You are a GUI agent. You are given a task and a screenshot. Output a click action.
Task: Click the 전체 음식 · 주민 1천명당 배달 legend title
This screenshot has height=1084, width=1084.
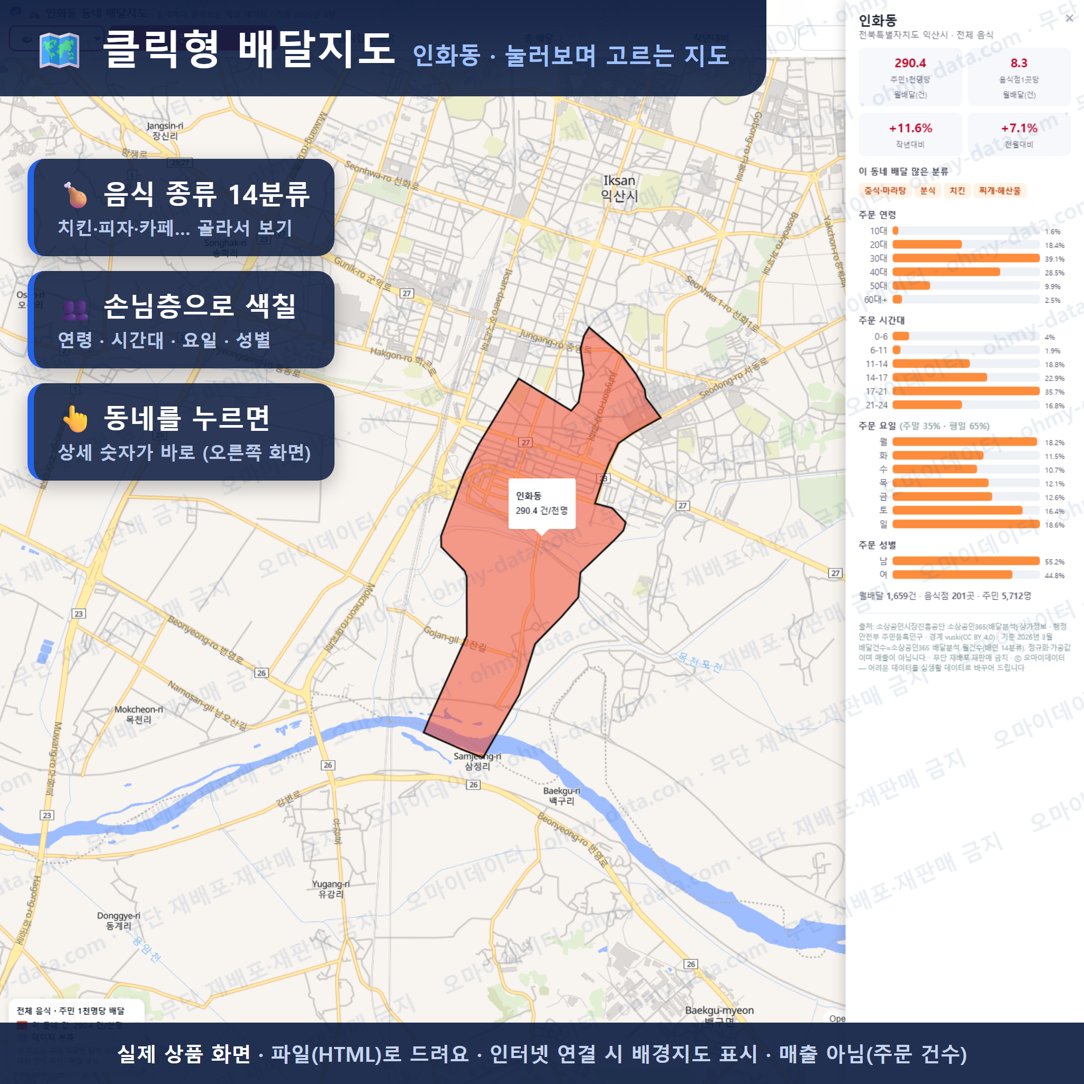tap(71, 1011)
